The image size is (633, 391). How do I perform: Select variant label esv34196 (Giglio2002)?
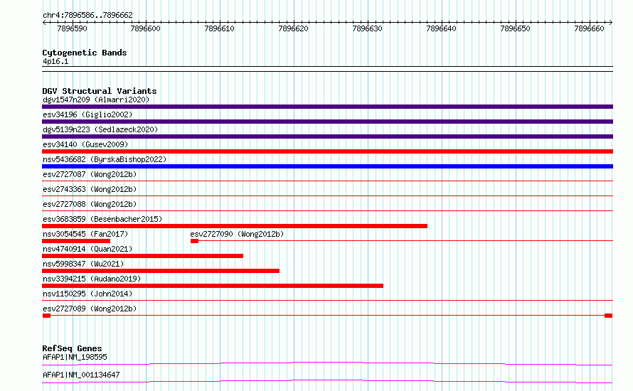(87, 114)
